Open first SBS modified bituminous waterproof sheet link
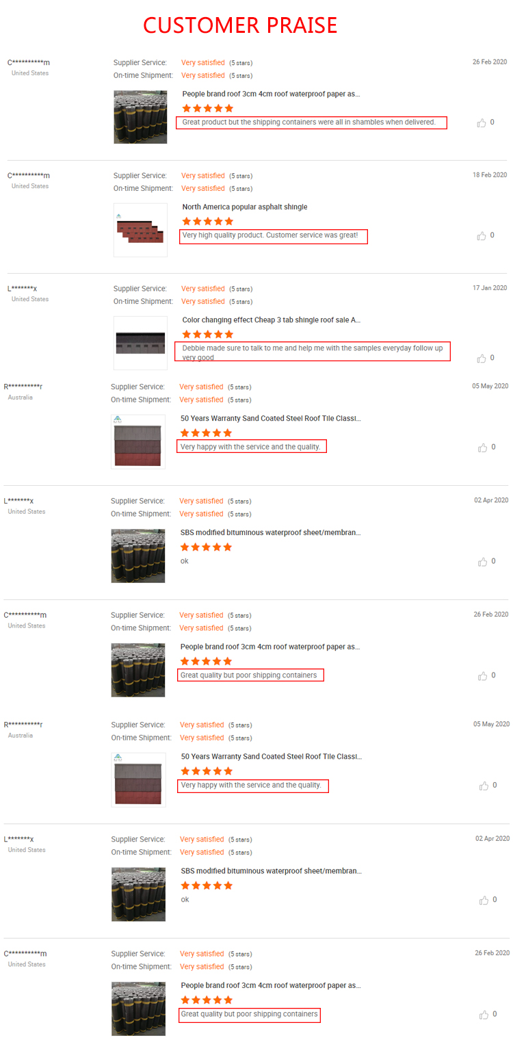The height and width of the screenshot is (1051, 513). click(x=271, y=532)
